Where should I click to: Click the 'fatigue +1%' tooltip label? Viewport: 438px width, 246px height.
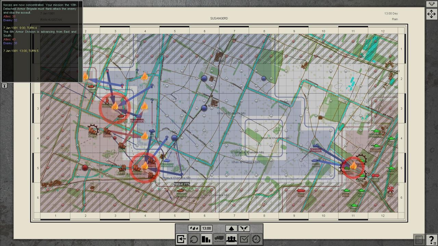[x=182, y=184]
